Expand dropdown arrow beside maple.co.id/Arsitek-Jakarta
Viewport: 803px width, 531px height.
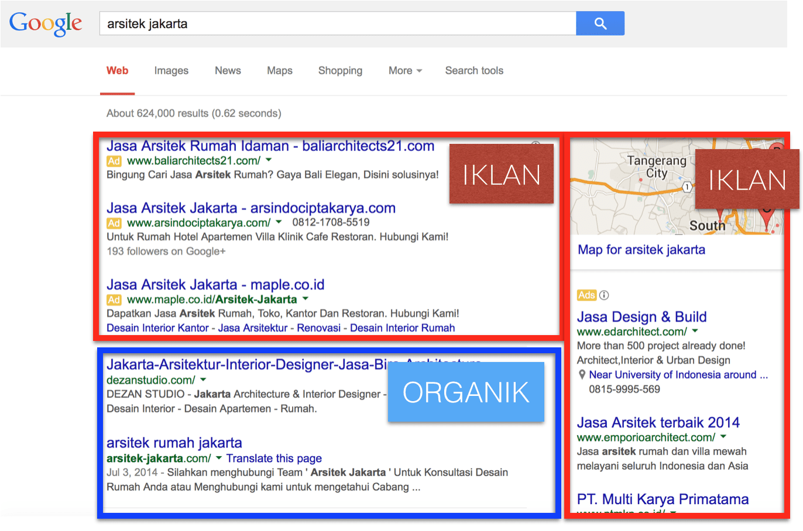point(305,298)
